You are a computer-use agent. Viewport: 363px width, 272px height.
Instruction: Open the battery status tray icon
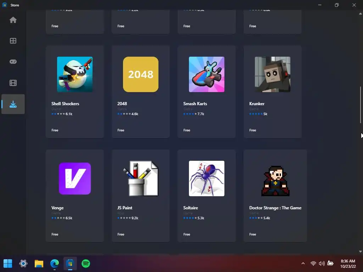pyautogui.click(x=330, y=263)
